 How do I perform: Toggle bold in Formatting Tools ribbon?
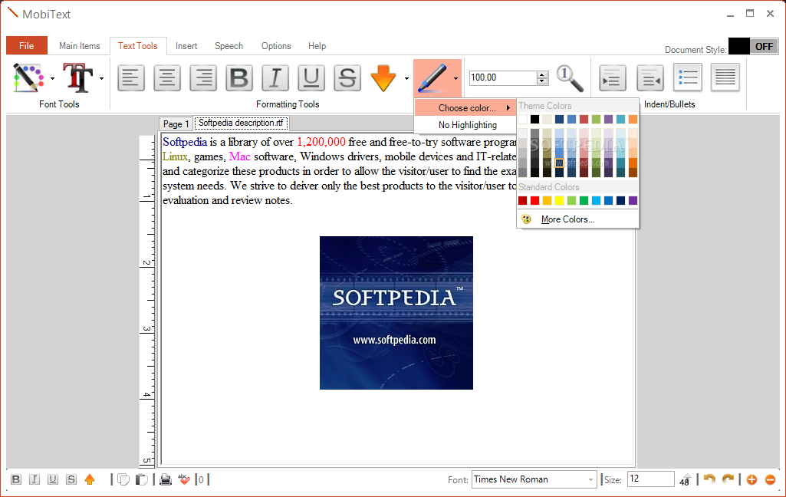point(239,77)
